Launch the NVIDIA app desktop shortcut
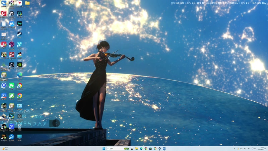Screen dimensions: 268x151 19,65
